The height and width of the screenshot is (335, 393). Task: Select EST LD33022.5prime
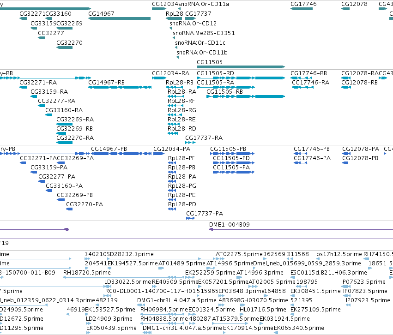(127, 282)
